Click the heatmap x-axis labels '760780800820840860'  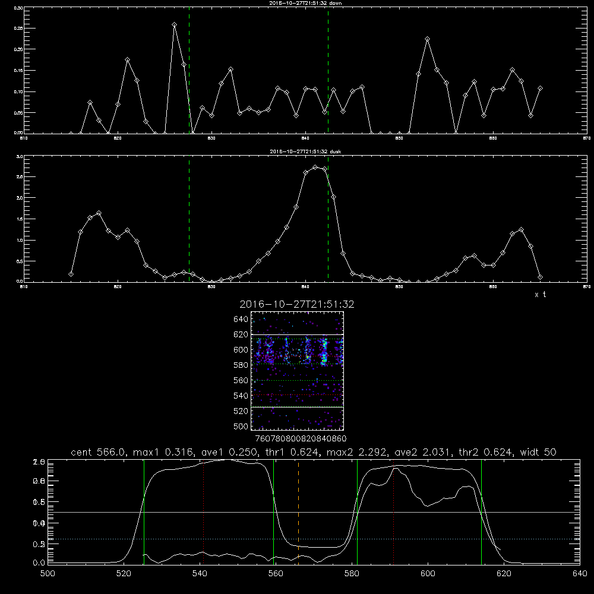[x=301, y=438]
